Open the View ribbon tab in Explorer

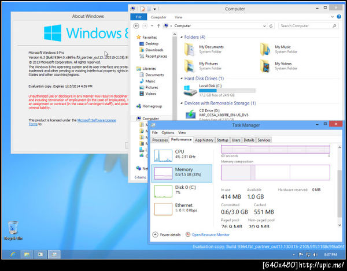[178, 17]
